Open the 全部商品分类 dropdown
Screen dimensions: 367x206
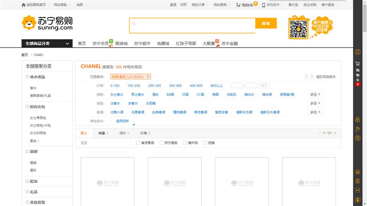[47, 43]
